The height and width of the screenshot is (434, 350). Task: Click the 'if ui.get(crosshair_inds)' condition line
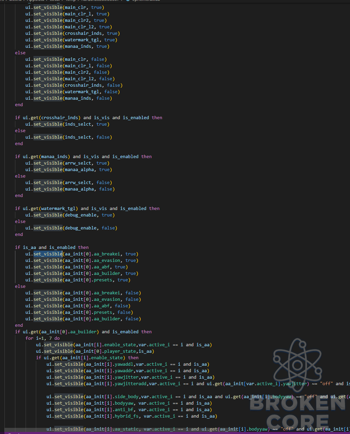[x=89, y=118]
